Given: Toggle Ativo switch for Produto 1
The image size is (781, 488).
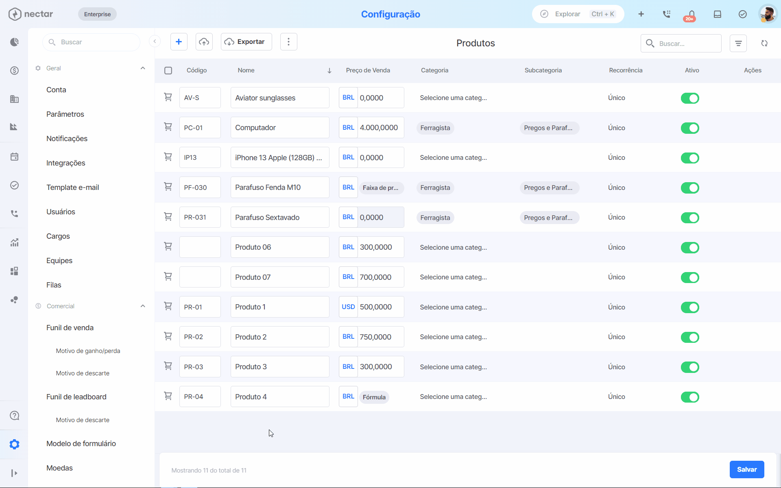Looking at the screenshot, I should point(690,307).
